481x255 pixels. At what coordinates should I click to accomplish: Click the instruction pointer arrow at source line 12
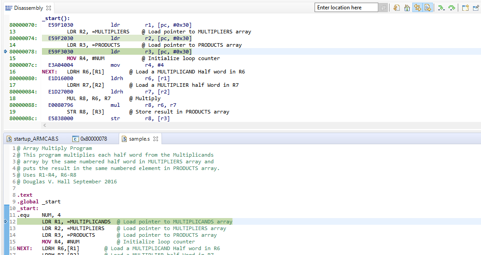[5, 221]
